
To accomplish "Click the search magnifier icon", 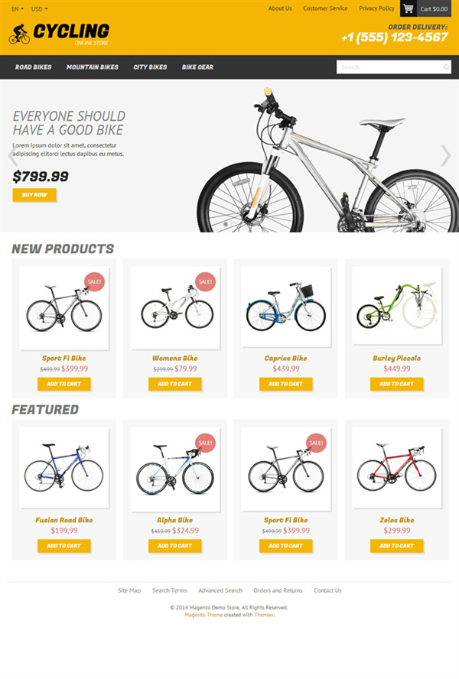I will click(x=446, y=67).
